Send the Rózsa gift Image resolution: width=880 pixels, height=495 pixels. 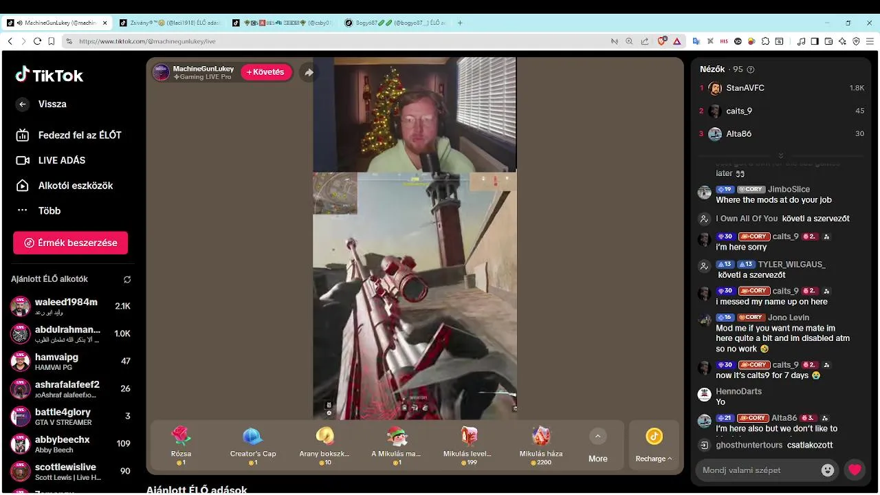click(181, 445)
